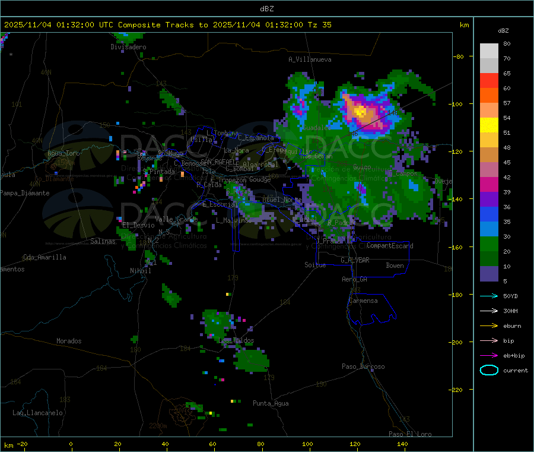This screenshot has height=452, width=534.
Task: Click the '-160' tick on the vertical km axis
Action: click(x=457, y=247)
